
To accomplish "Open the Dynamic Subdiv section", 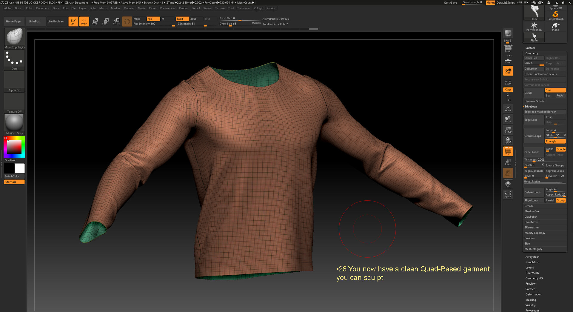I will pos(534,101).
